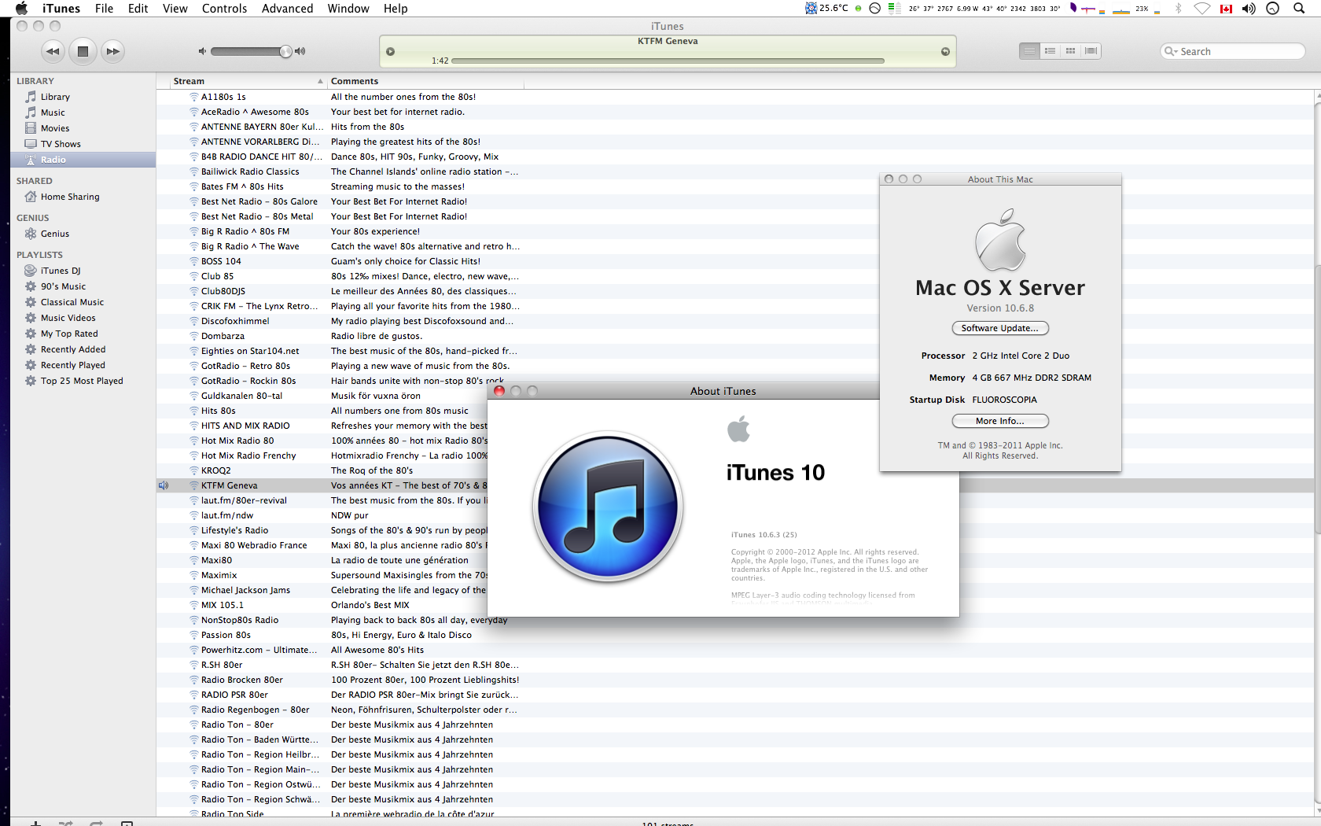
Task: Click the Comments column header
Action: tap(425, 81)
